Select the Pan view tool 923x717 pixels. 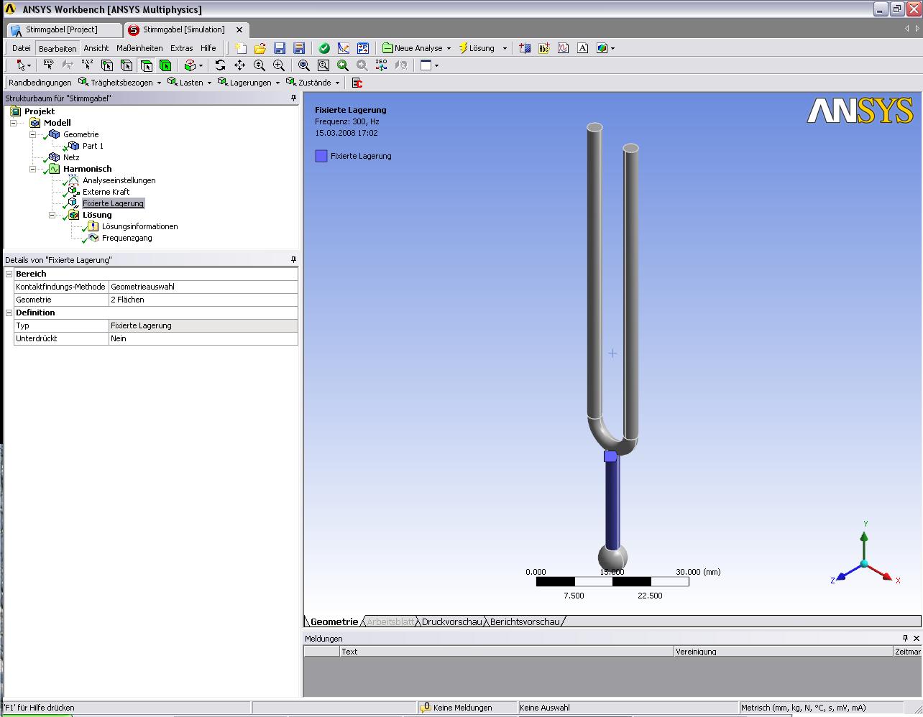click(x=239, y=65)
